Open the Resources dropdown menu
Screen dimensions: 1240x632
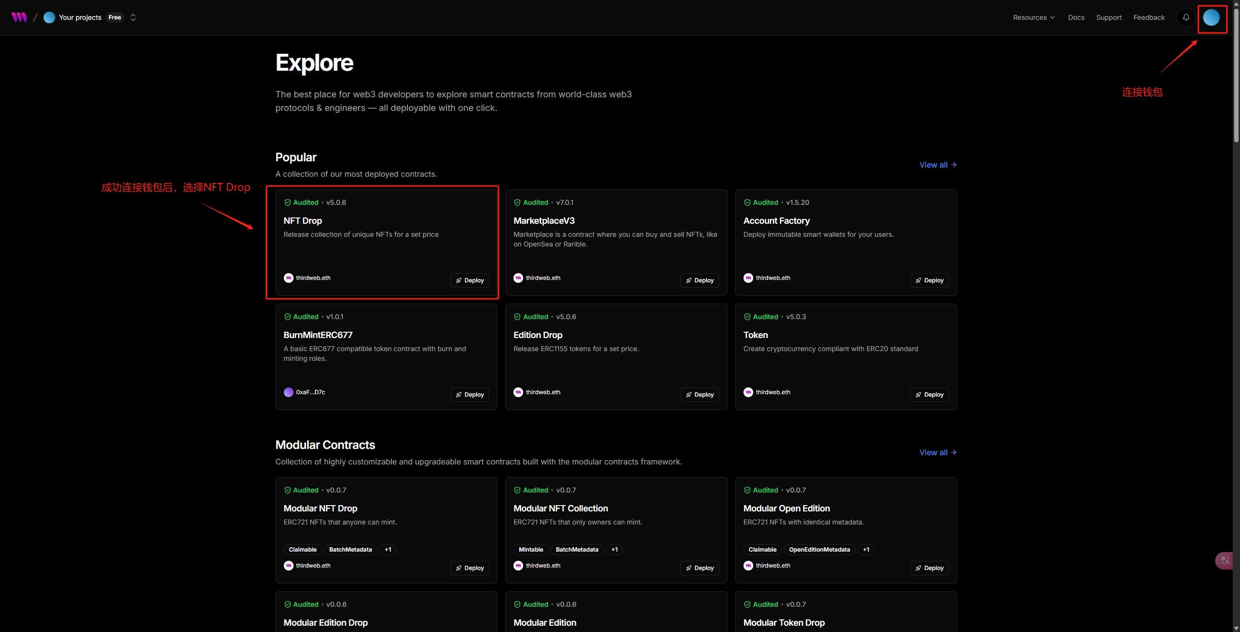pyautogui.click(x=1033, y=17)
